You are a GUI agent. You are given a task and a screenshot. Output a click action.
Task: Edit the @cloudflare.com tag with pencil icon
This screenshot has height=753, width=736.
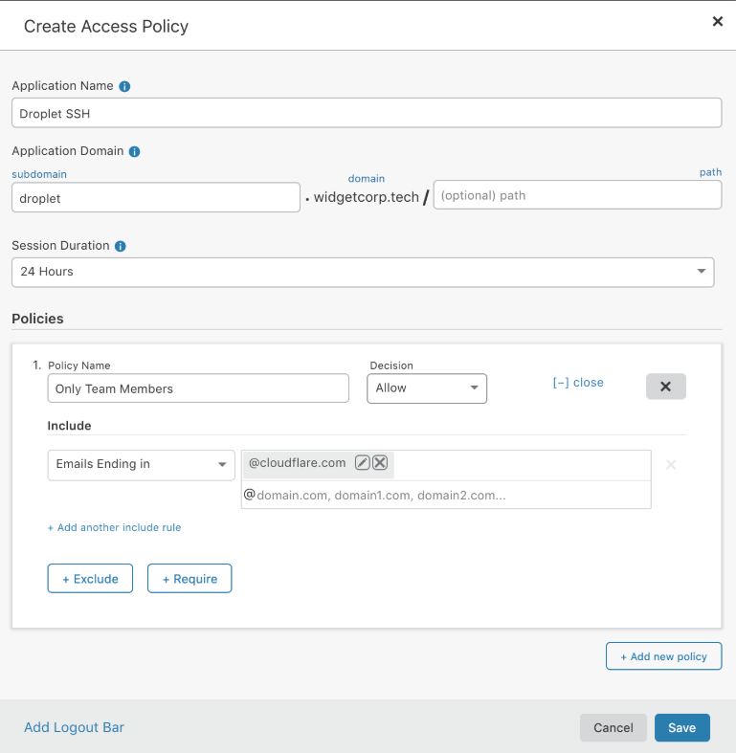point(363,463)
